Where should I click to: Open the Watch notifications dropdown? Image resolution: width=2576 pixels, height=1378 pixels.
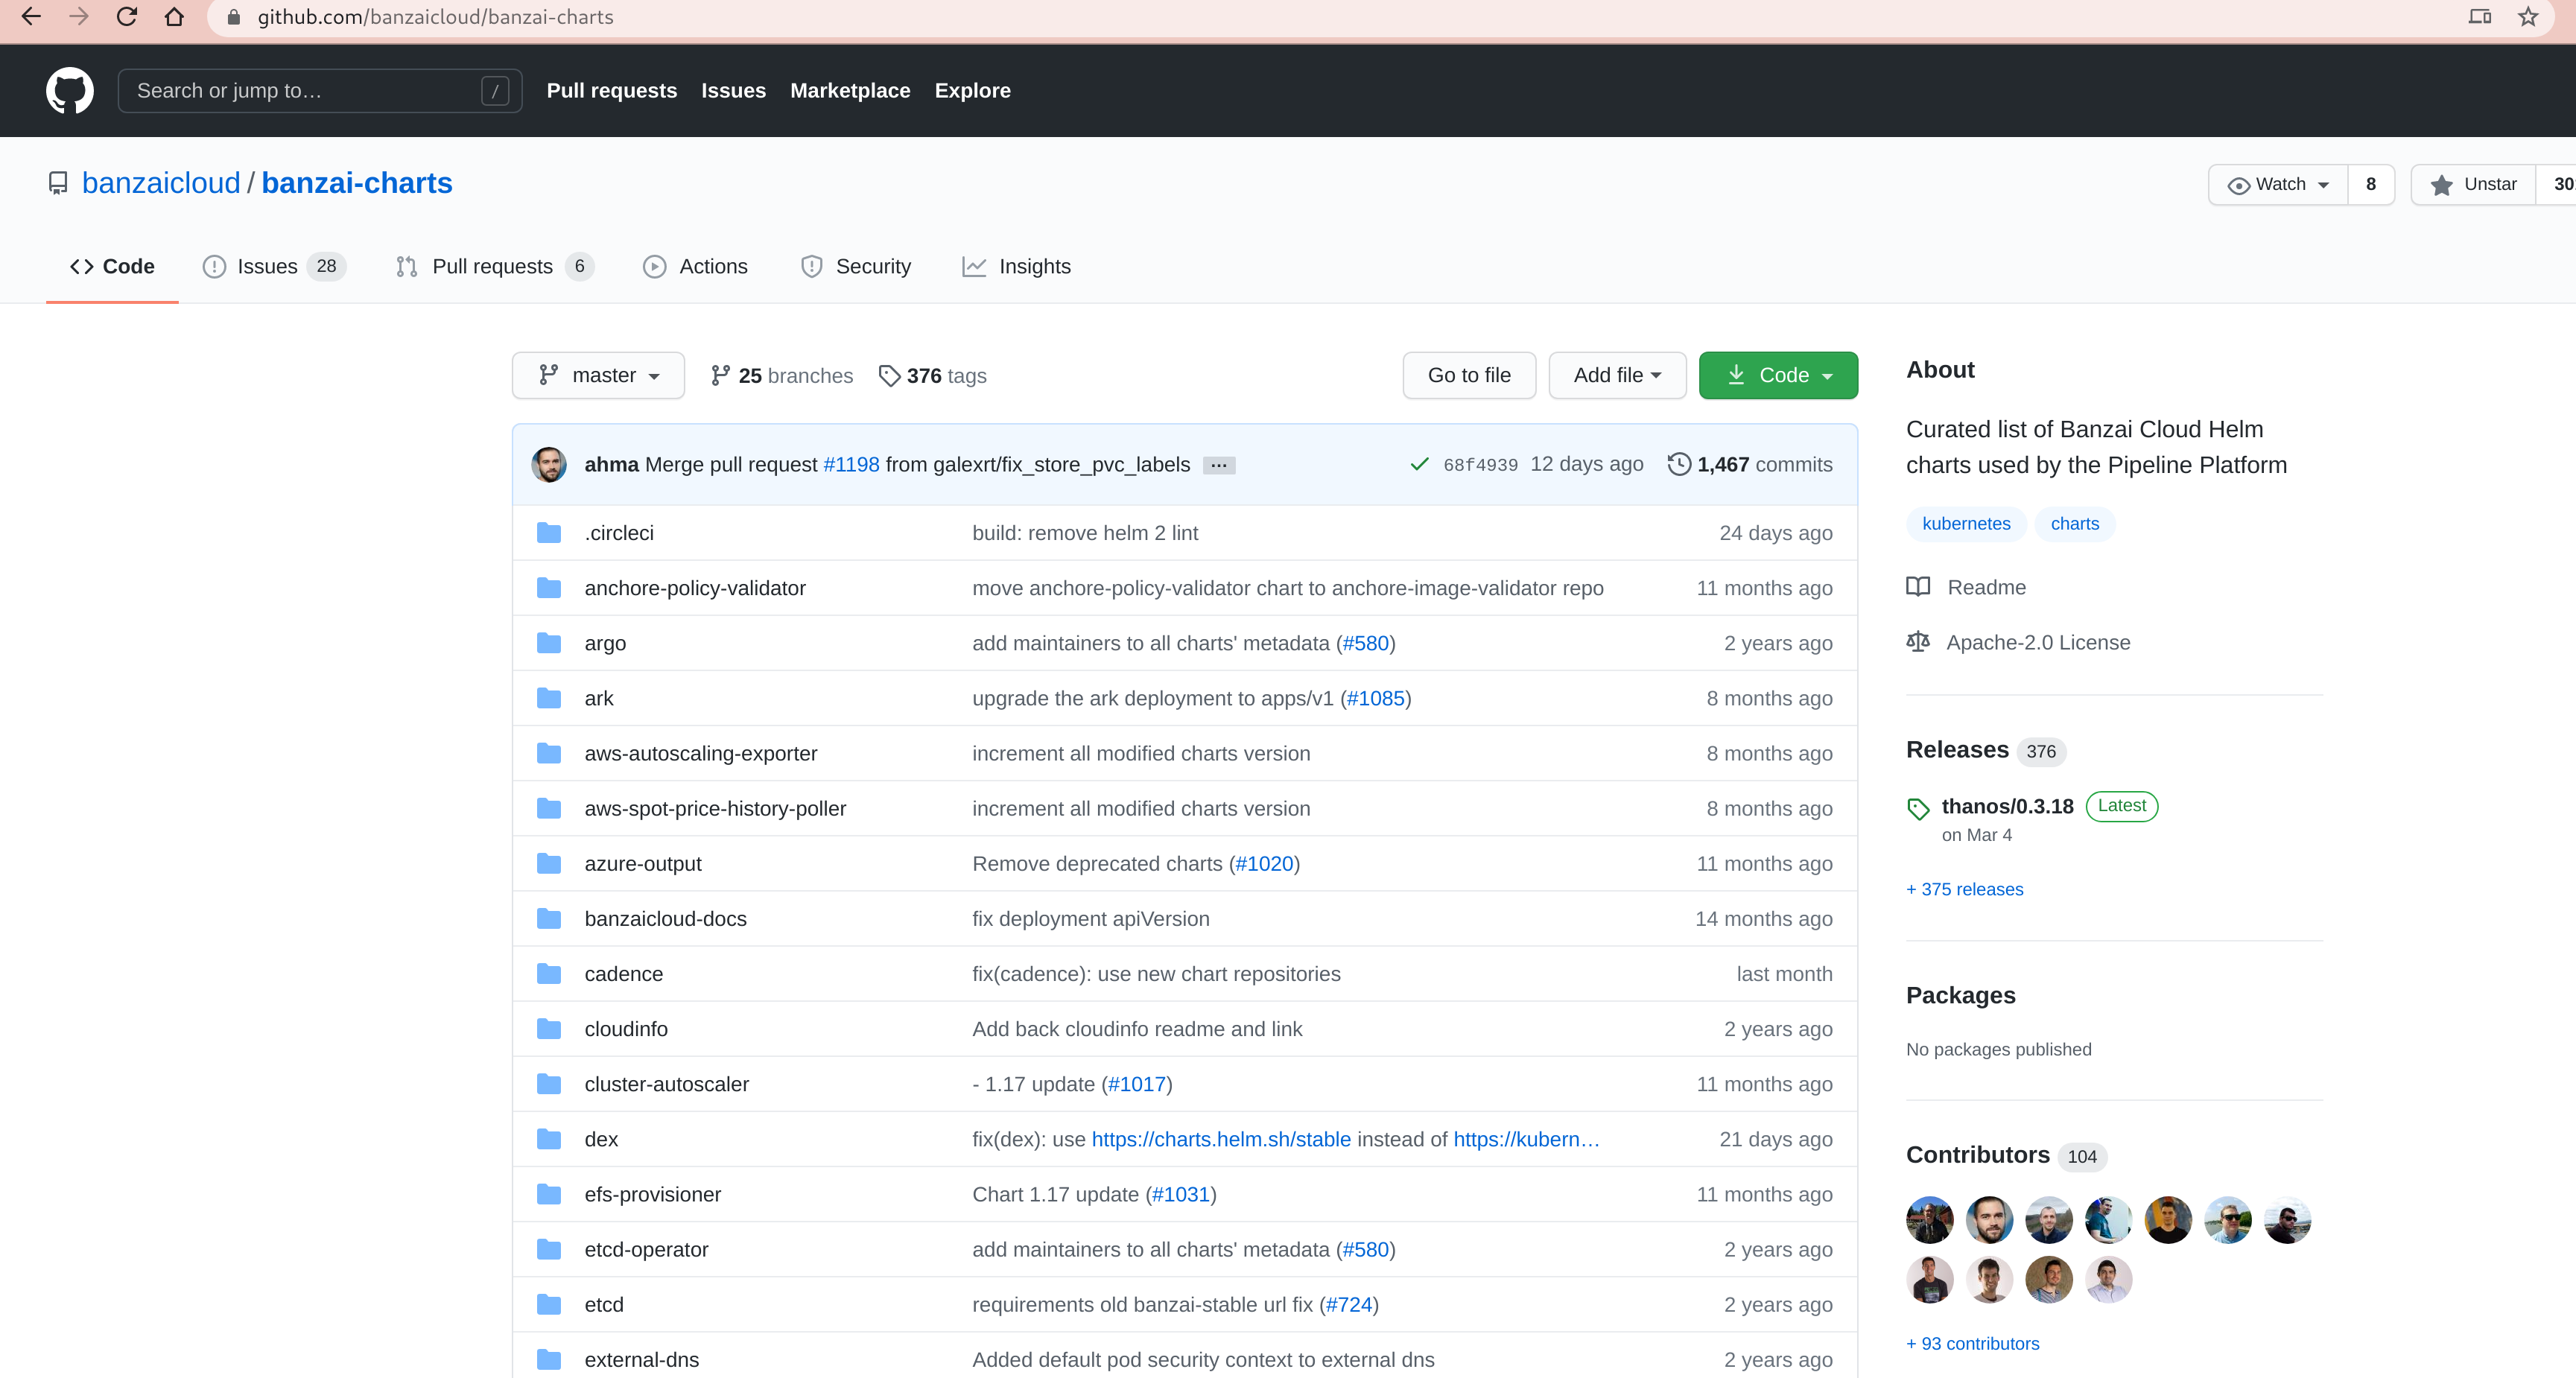click(2278, 184)
